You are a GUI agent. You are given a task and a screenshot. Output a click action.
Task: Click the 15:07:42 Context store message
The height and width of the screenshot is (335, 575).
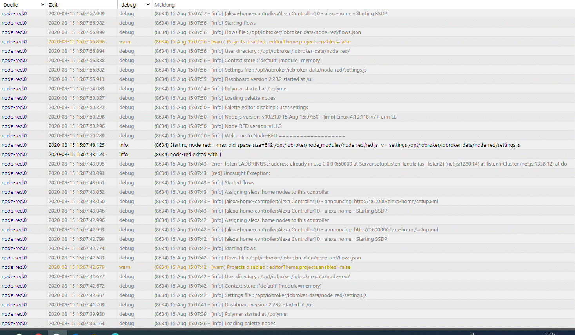(238, 286)
